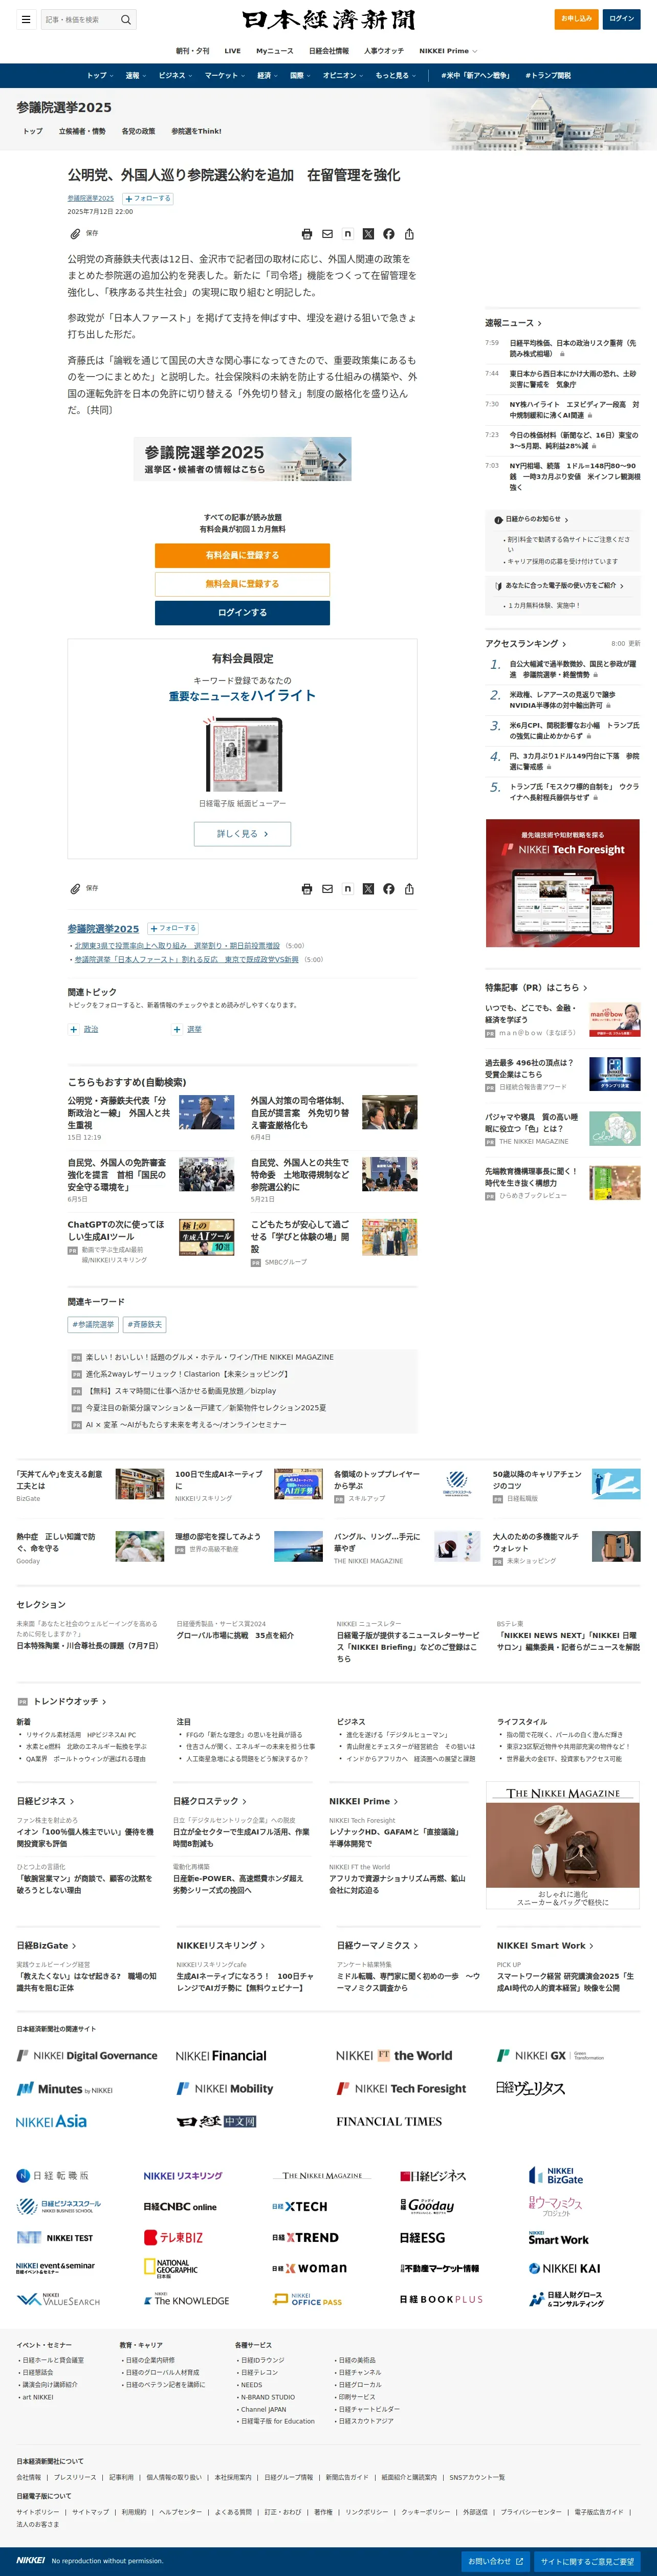Open the 朝刊・夕刊 menu item
This screenshot has width=657, height=2576.
click(x=193, y=51)
